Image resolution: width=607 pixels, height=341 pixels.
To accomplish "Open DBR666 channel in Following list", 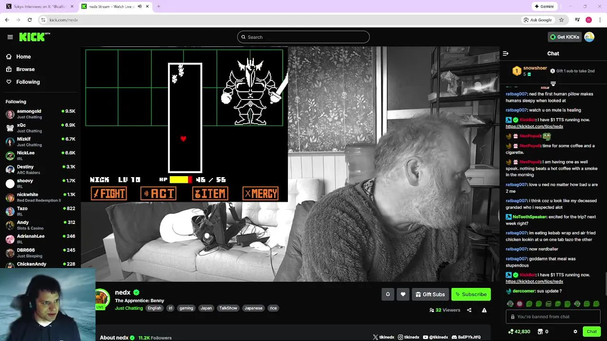I will click(x=40, y=252).
